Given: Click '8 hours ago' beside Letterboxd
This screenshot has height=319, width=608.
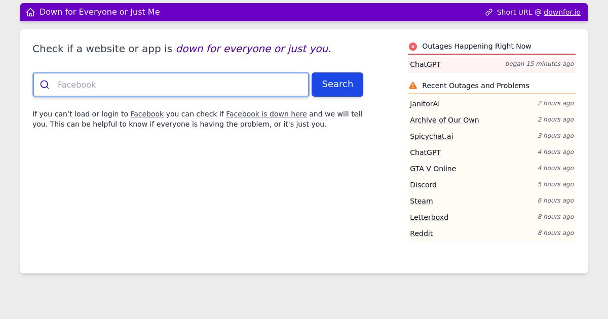Looking at the screenshot, I should (556, 217).
